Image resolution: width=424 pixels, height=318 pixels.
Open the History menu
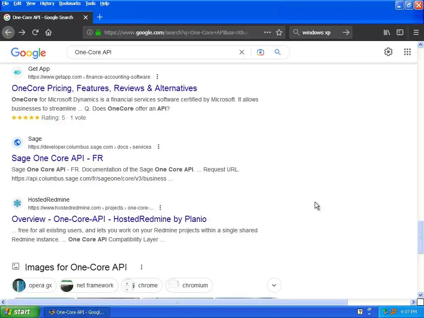(47, 3)
